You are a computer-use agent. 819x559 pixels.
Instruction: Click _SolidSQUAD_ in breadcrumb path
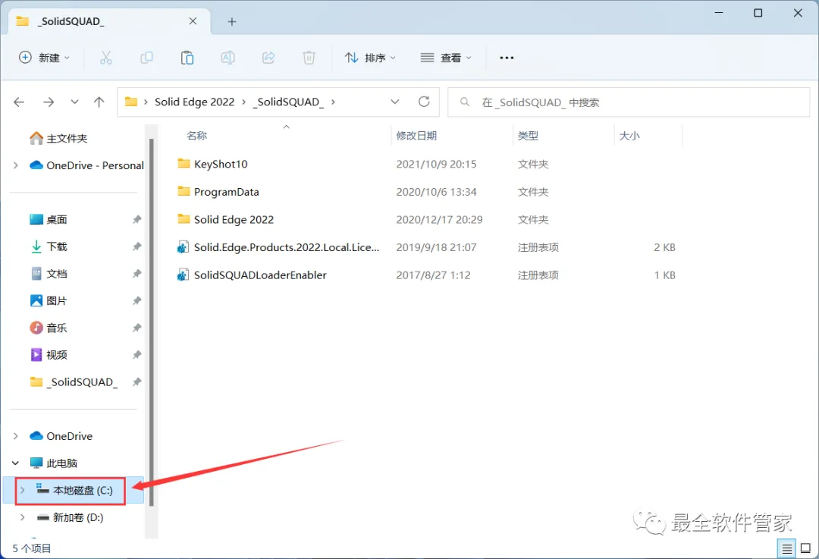(x=288, y=102)
